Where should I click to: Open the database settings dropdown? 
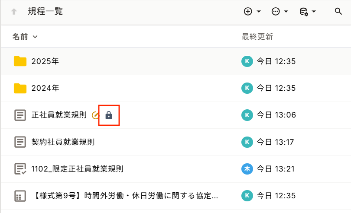307,12
